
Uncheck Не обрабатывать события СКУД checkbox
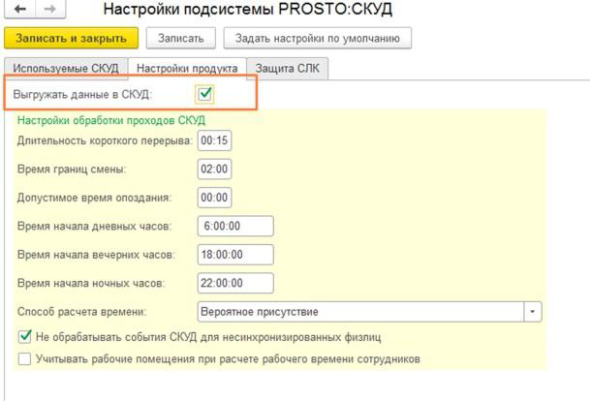pyautogui.click(x=25, y=337)
